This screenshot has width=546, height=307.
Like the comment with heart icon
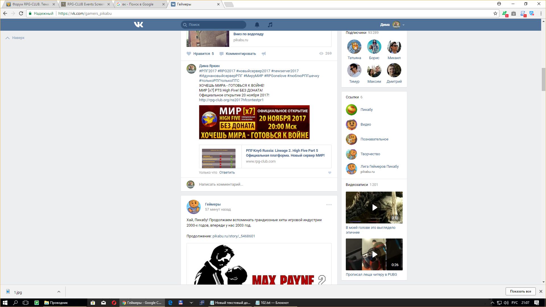pos(330,173)
